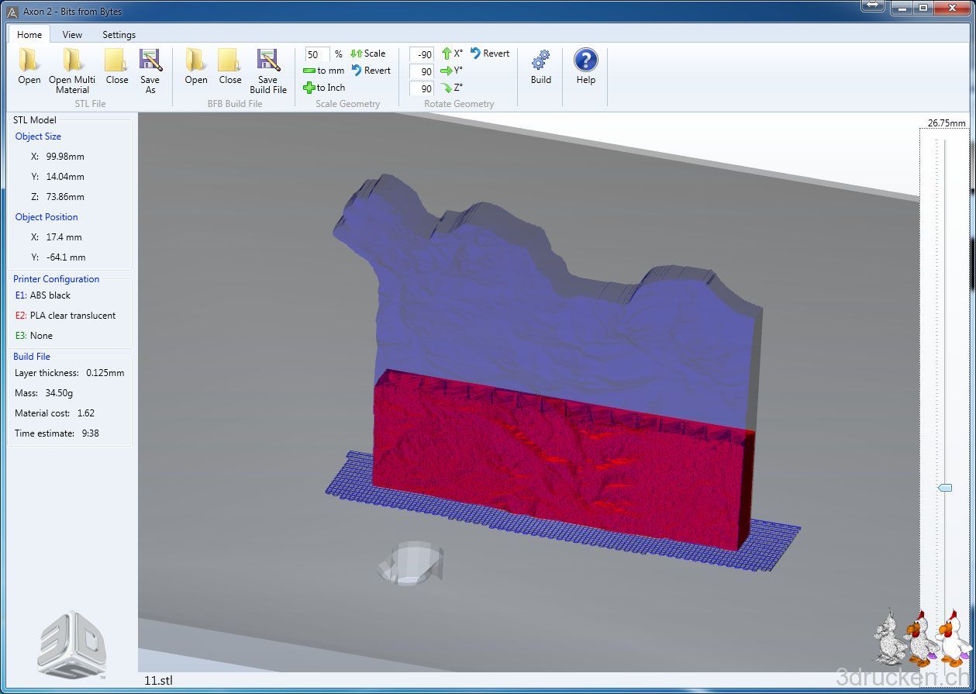976x694 pixels.
Task: Open an STL file
Action: click(29, 67)
